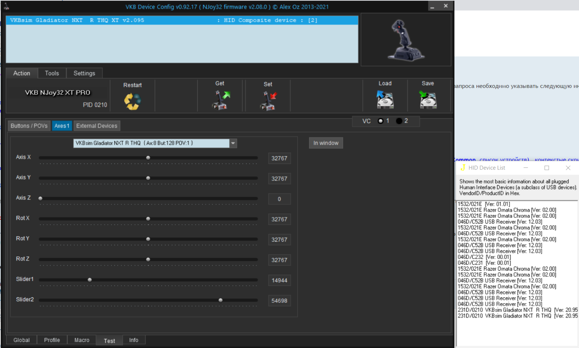
Task: Open the Info bottom tab
Action: click(134, 340)
